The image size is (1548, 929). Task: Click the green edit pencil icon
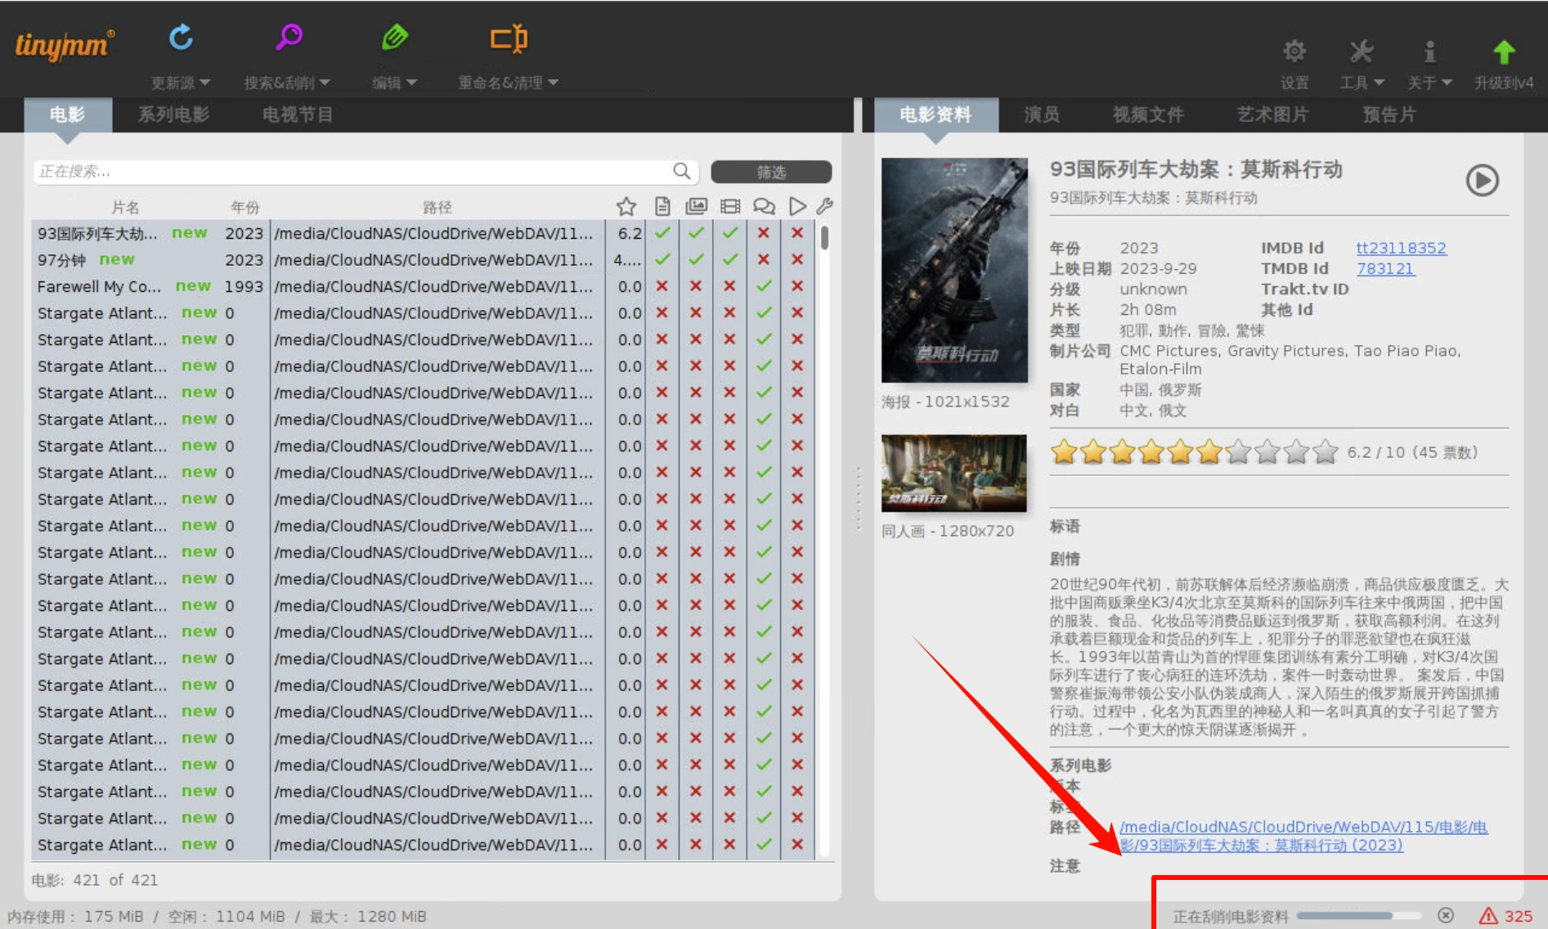[x=394, y=38]
